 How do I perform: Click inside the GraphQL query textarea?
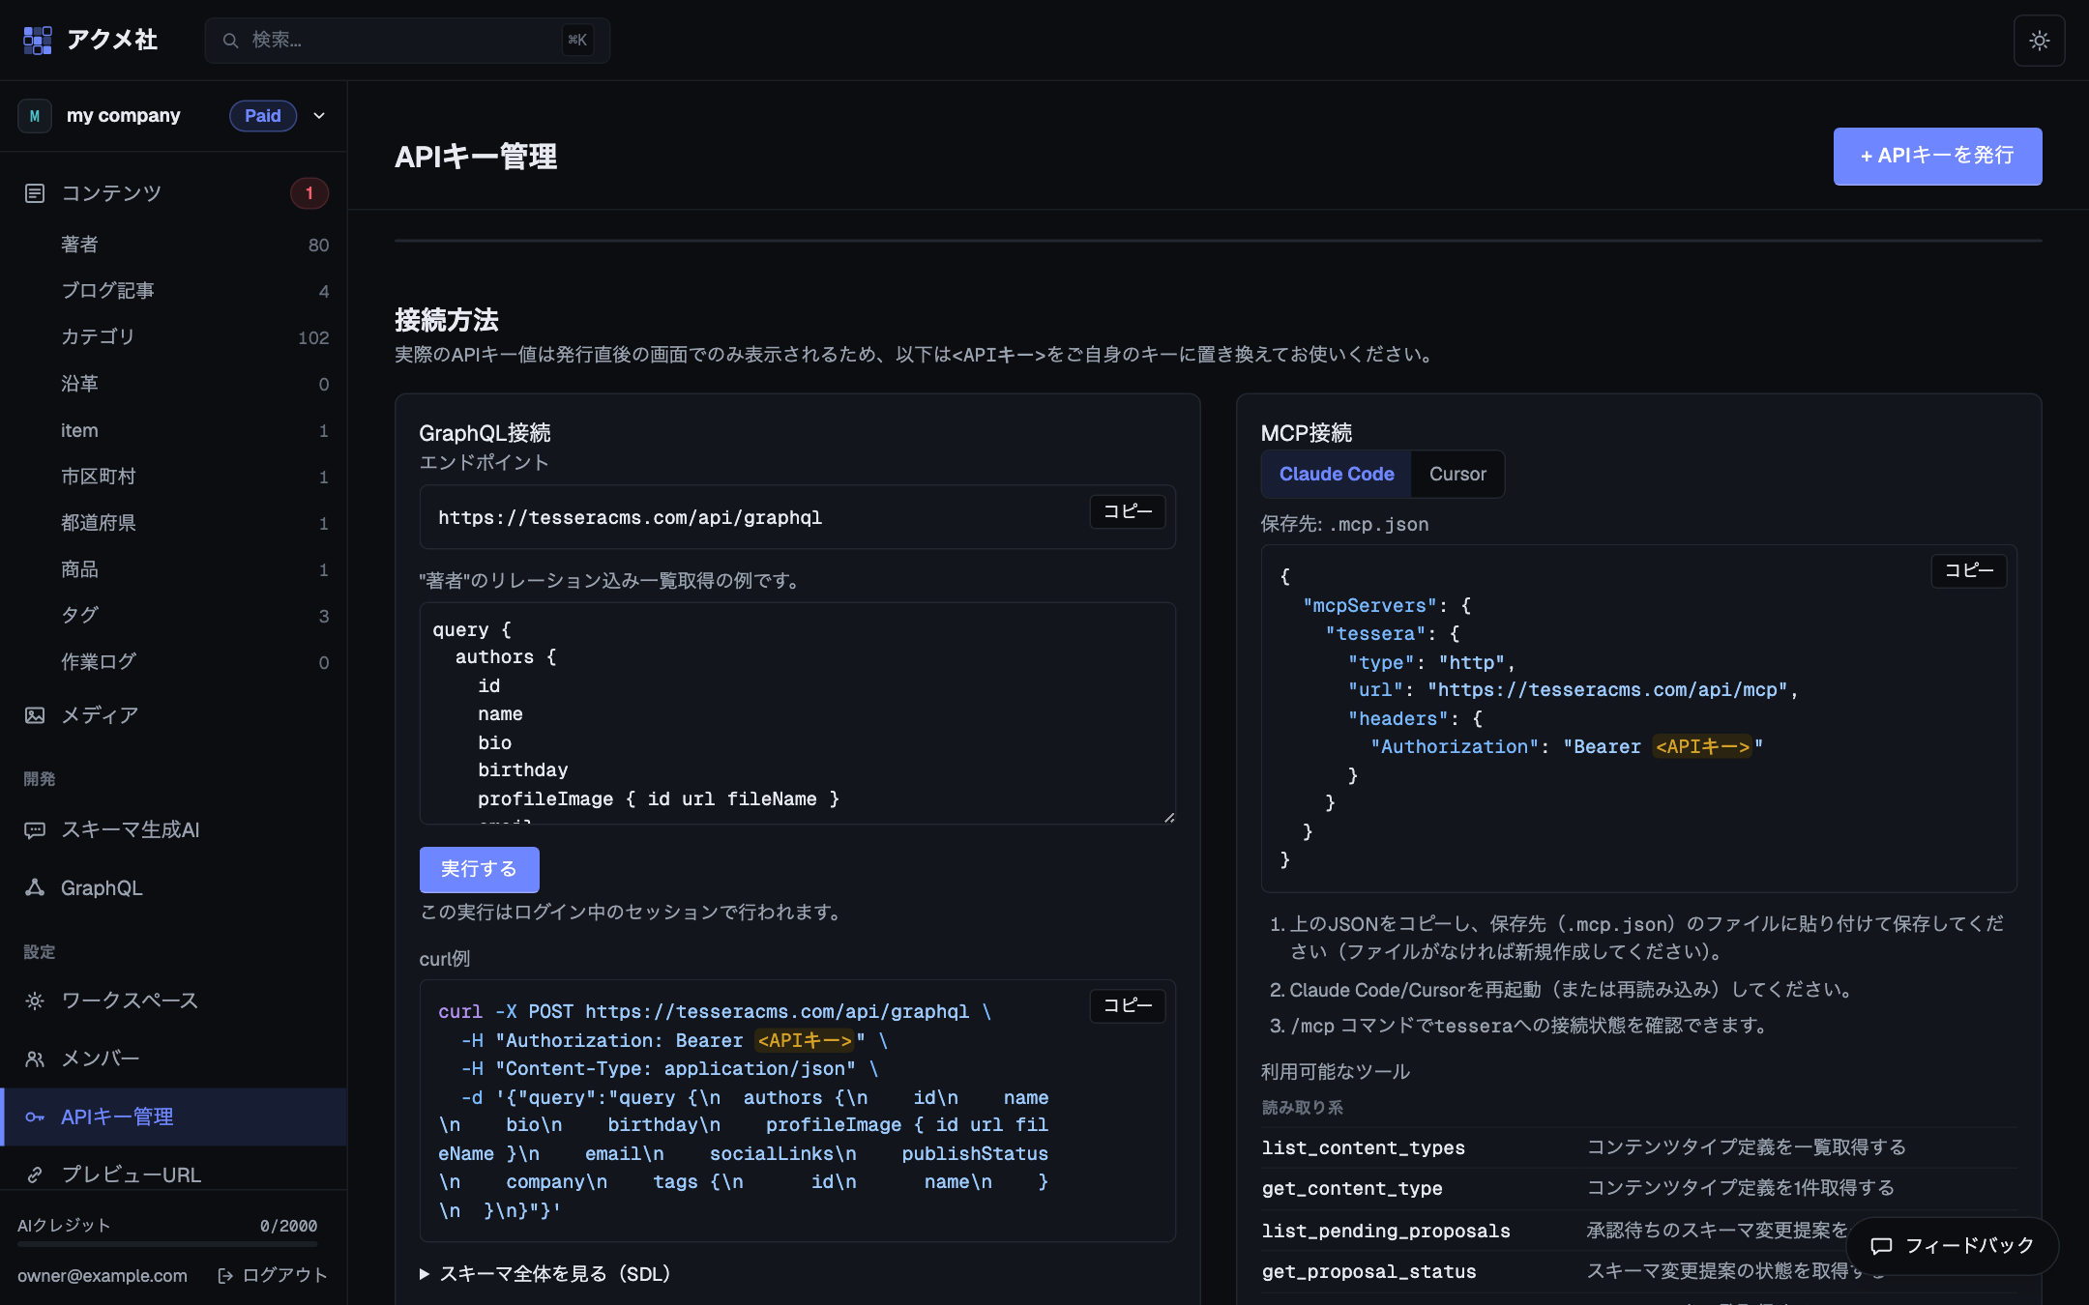pos(798,713)
